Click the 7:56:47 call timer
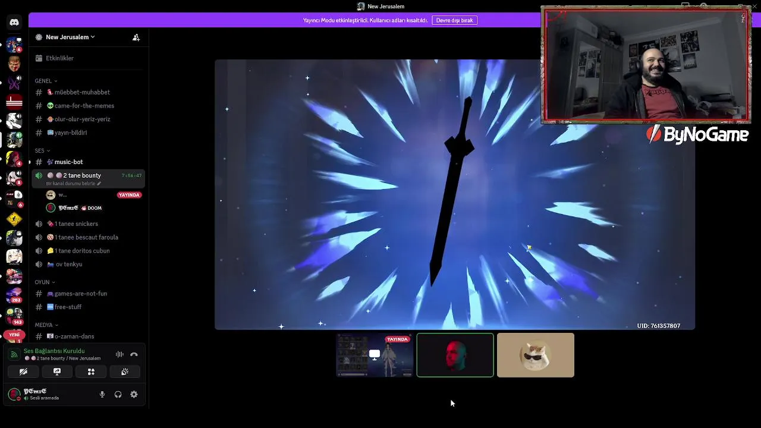761x428 pixels. coord(131,176)
